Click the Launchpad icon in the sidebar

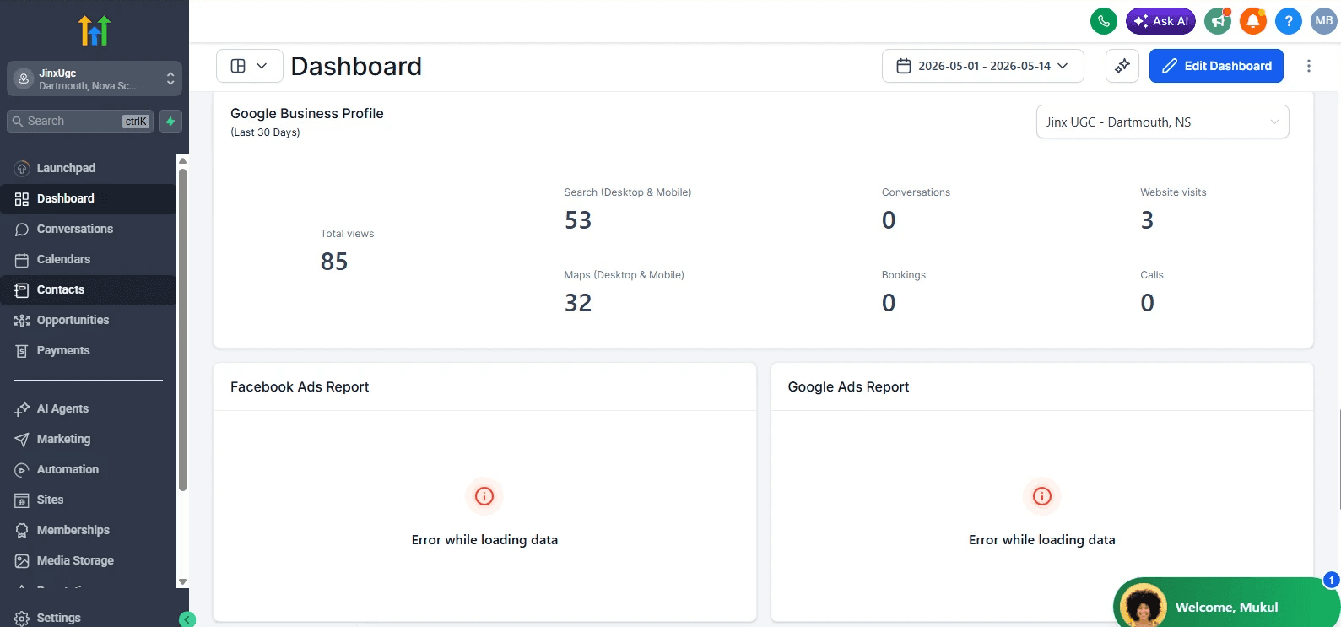[x=22, y=169]
